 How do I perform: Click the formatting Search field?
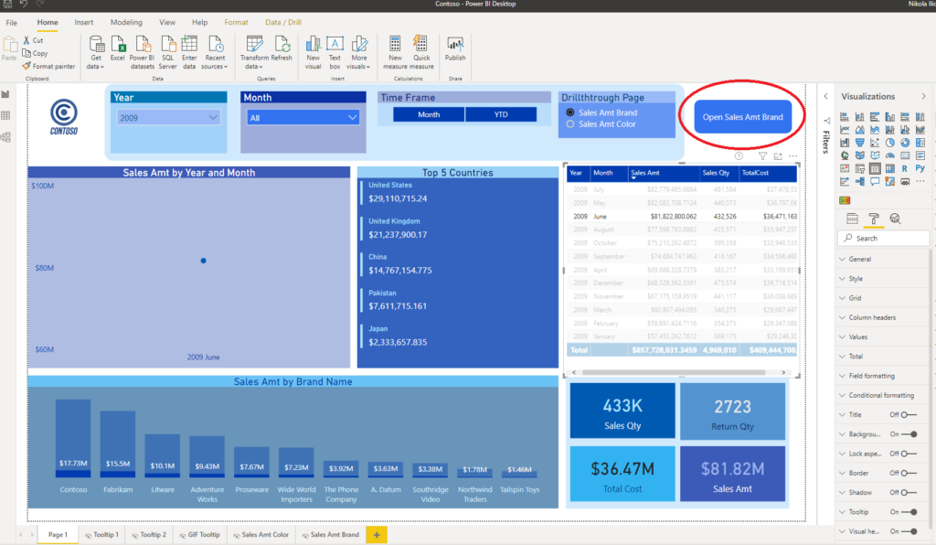[x=884, y=238]
